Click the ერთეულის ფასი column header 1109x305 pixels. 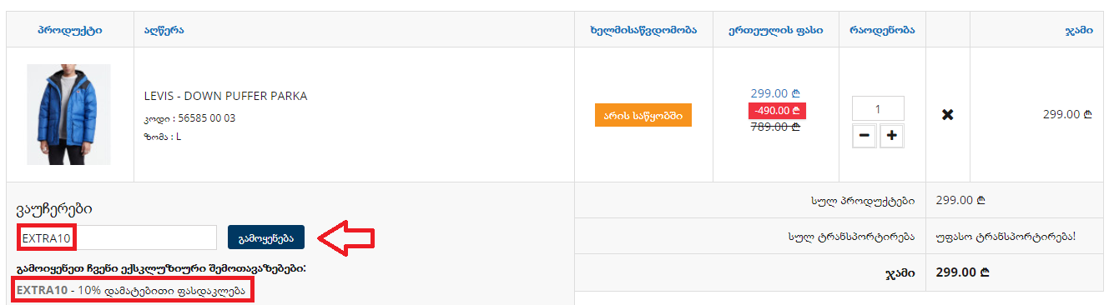[776, 30]
